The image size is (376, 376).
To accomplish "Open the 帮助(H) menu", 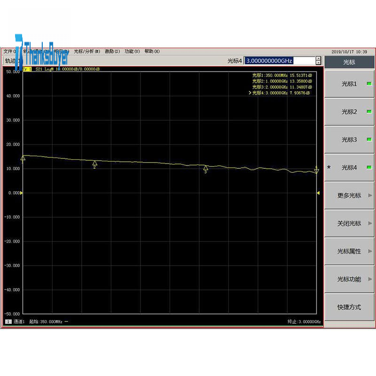I will click(152, 51).
